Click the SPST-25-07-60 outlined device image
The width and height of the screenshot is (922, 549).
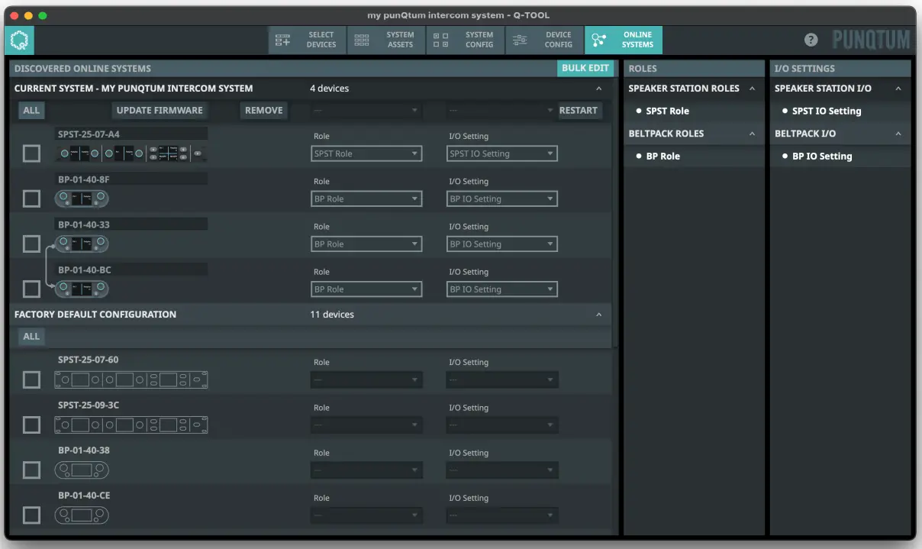131,379
